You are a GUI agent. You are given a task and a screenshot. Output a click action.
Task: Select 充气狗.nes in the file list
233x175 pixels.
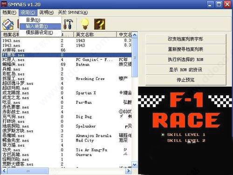pyautogui.click(x=14, y=117)
